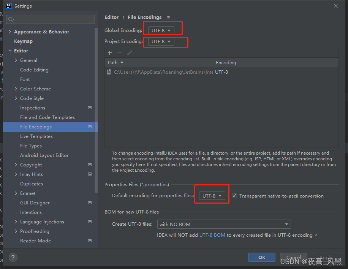Viewport: 348px width, 269px height.
Task: Collapse the Editor section
Action: 10,51
